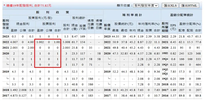205x101 pixels.
Task: Click the 4.873 earnings cash dividend cell
Action: 14,96
